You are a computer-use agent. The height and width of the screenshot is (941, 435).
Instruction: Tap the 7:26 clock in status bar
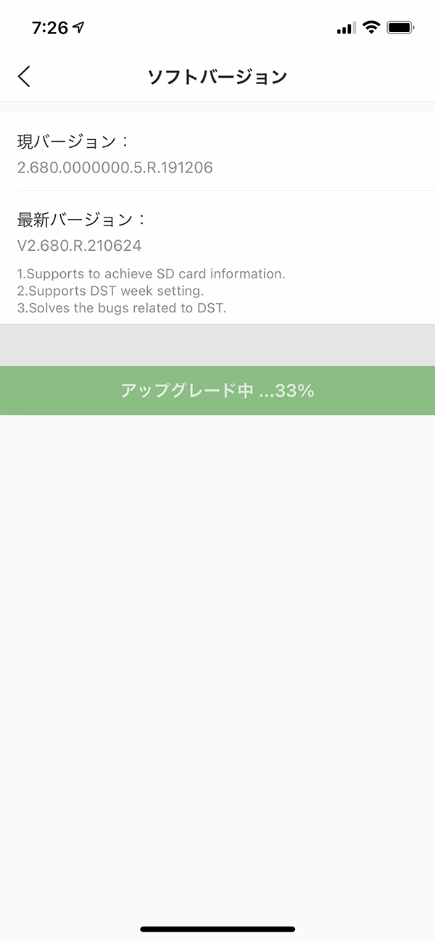pos(50,28)
